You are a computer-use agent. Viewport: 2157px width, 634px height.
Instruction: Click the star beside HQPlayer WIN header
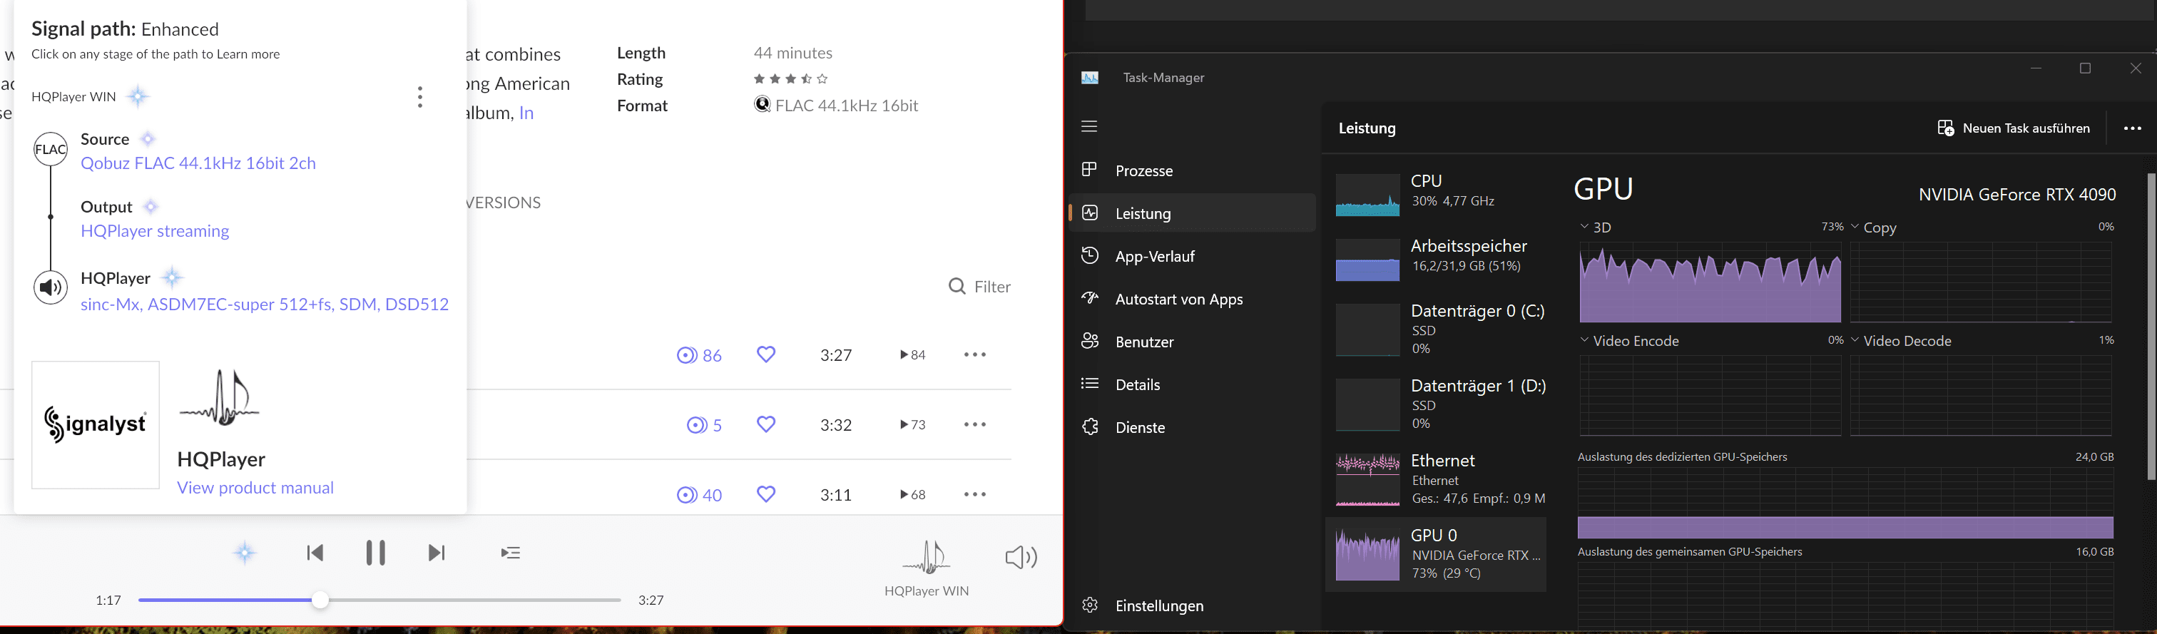(138, 97)
